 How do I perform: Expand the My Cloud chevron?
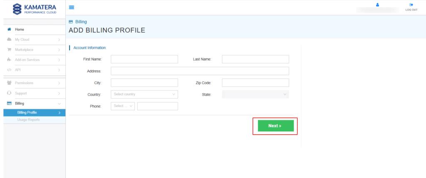[x=59, y=40]
